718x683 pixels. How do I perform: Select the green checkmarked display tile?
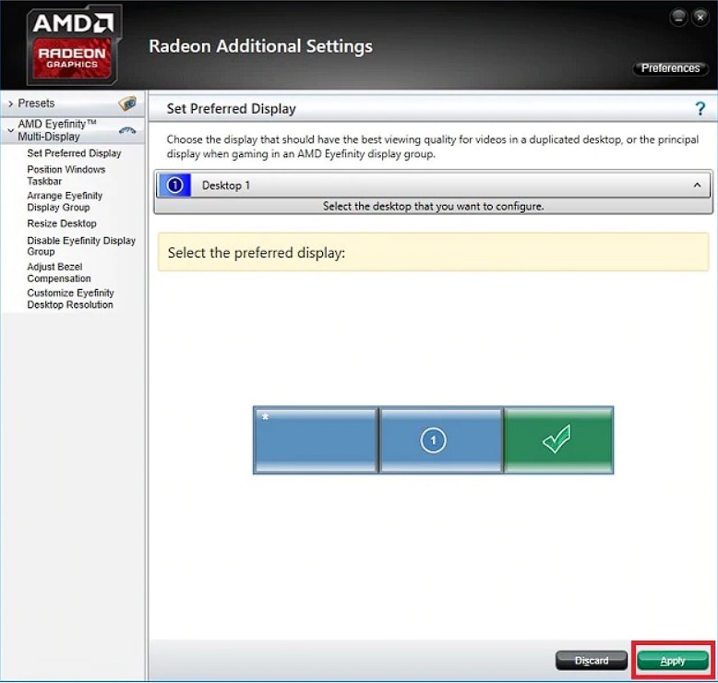point(558,440)
